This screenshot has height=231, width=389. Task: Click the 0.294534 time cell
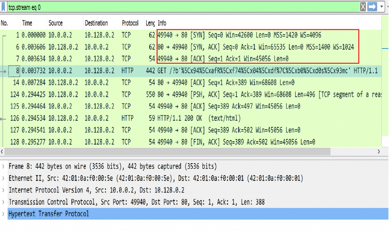click(x=33, y=118)
